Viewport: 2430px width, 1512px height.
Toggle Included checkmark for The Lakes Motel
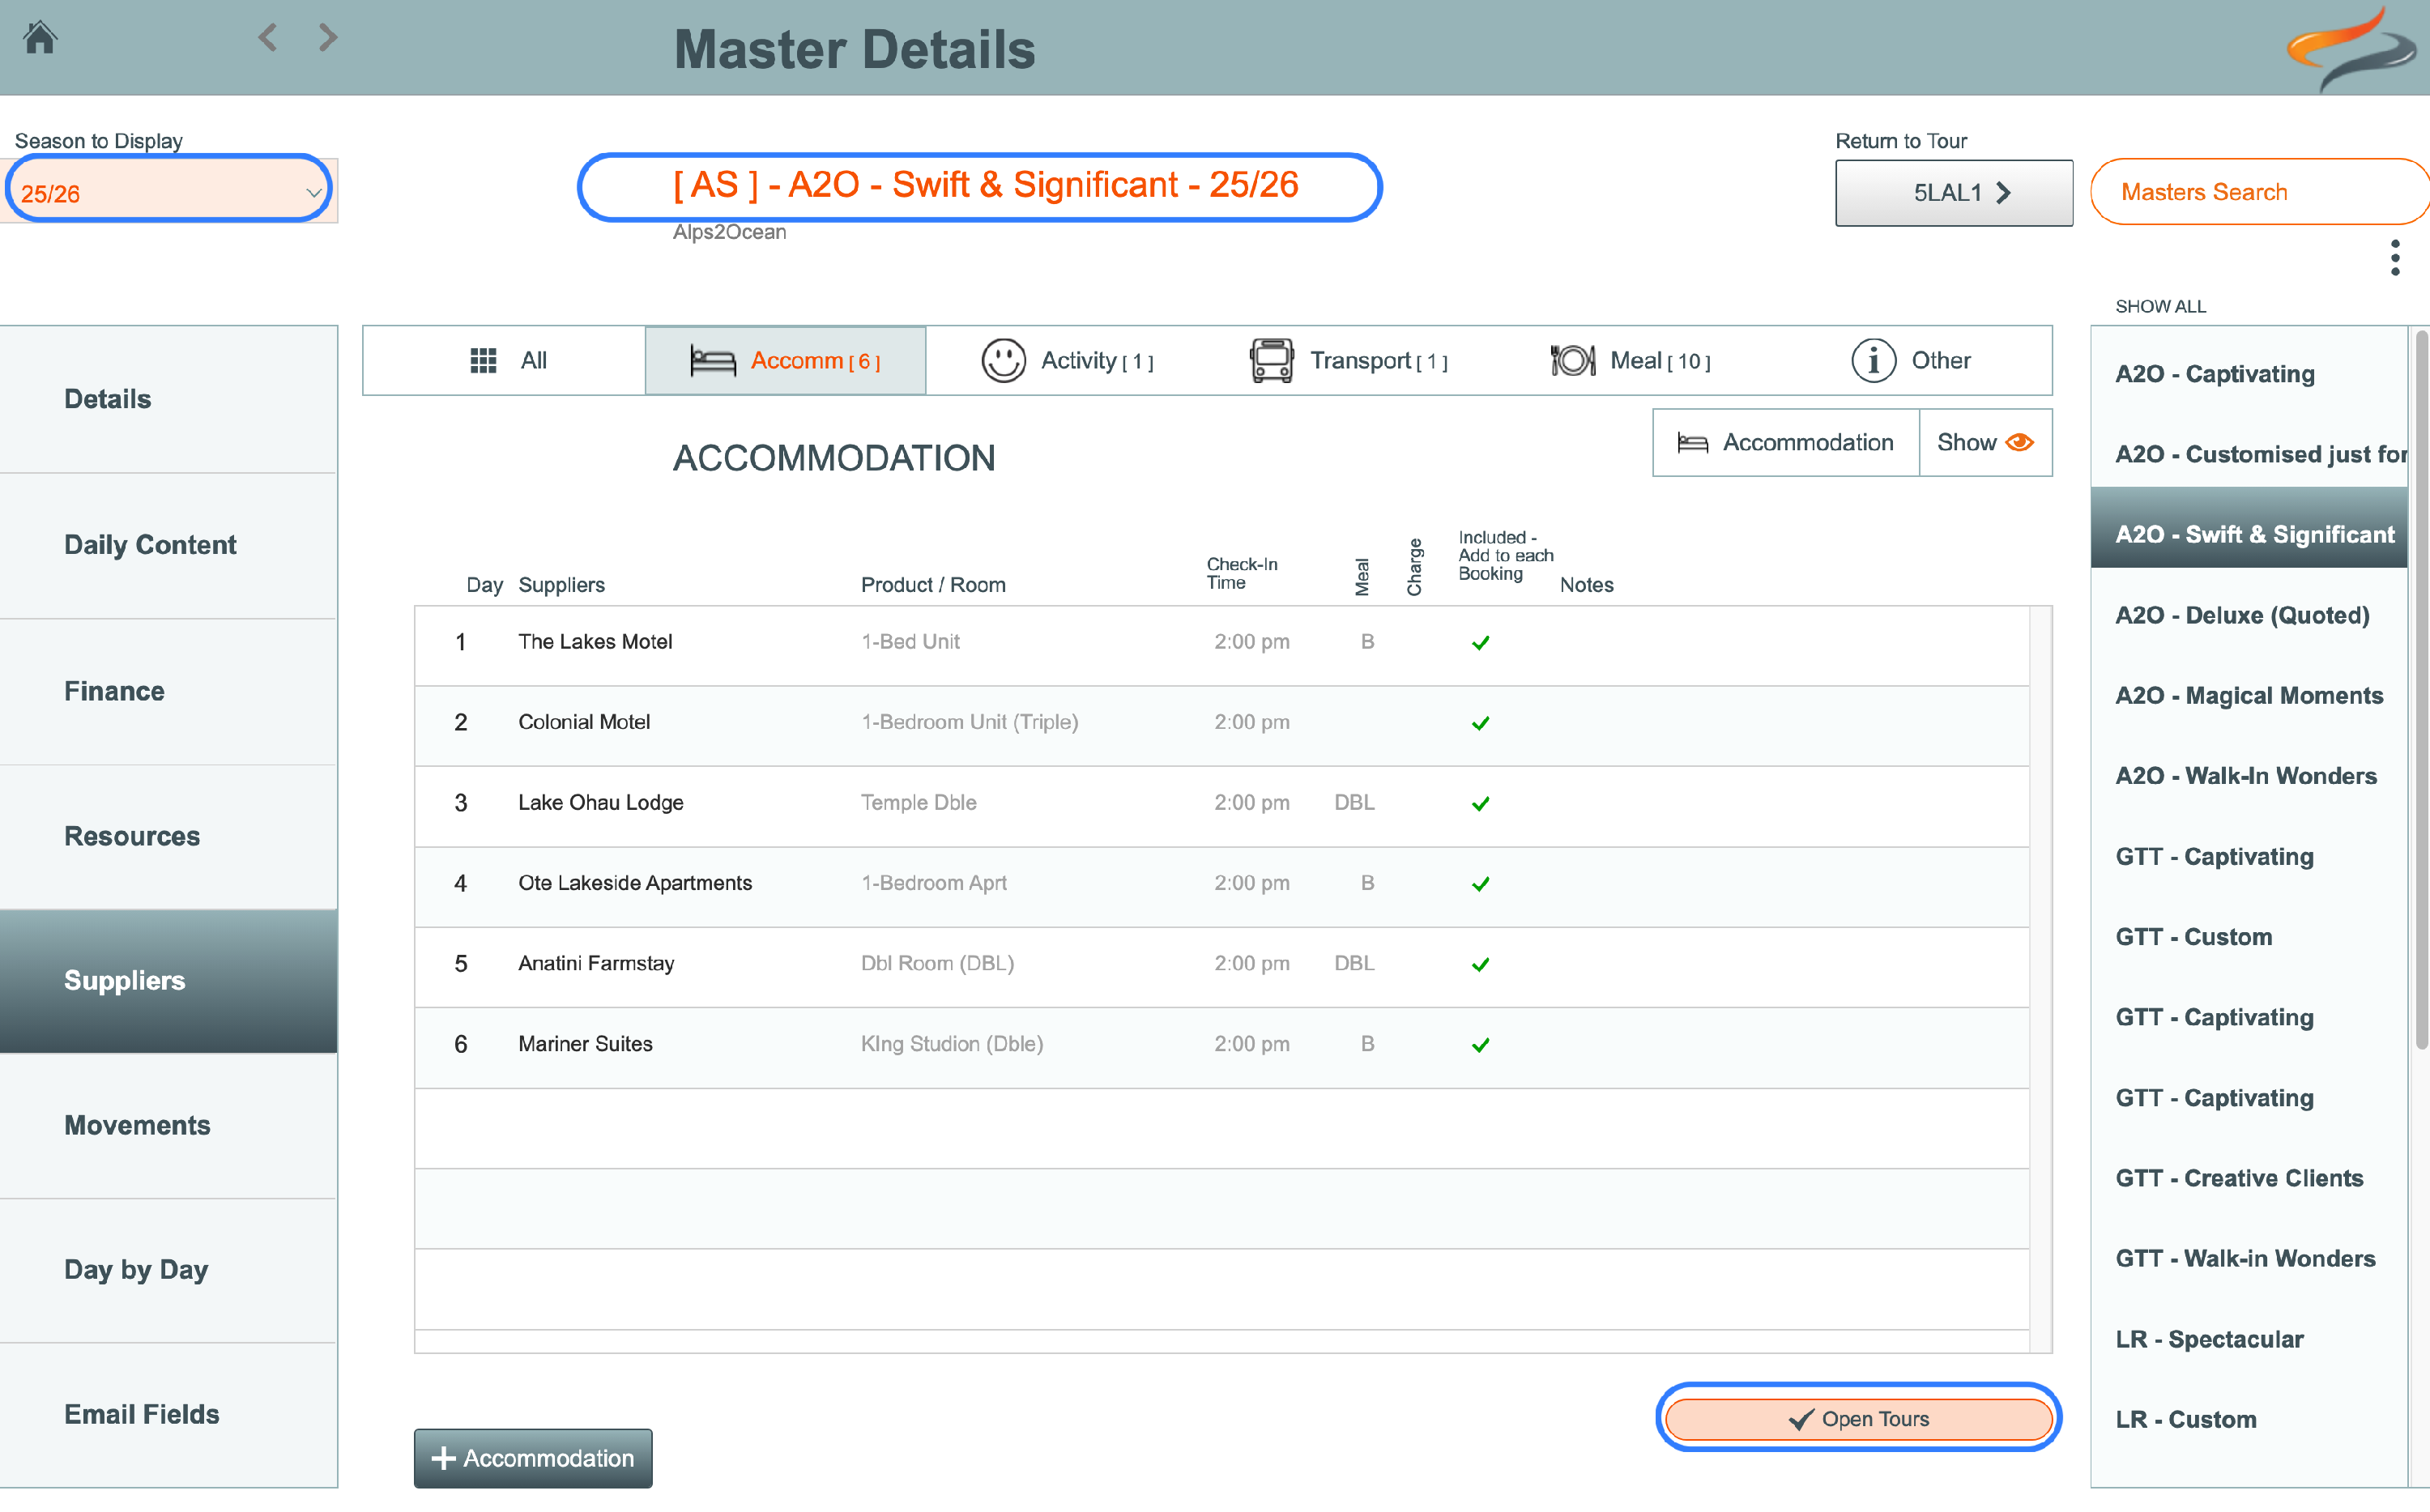(1480, 643)
